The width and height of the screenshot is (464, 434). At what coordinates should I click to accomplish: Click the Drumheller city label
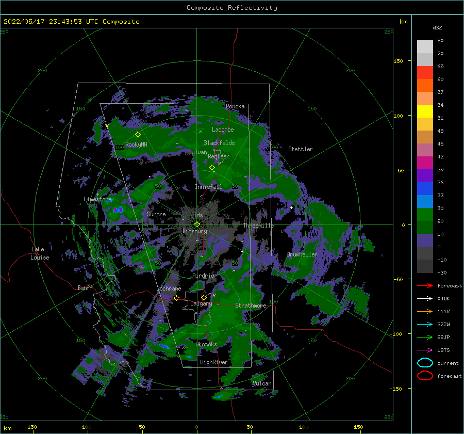[x=302, y=254]
